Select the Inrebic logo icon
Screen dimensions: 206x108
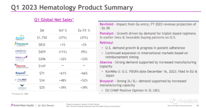(x=22, y=87)
